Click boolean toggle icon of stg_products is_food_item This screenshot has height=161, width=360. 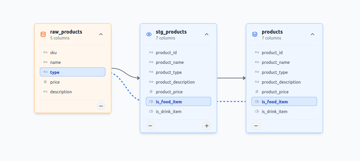(x=151, y=102)
